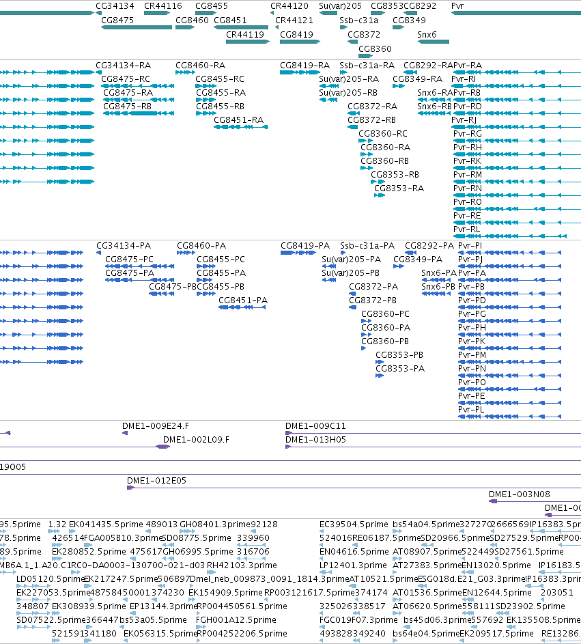This screenshot has width=581, height=644.
Task: Select BAC clone DME1-009C11
Action: 315,426
